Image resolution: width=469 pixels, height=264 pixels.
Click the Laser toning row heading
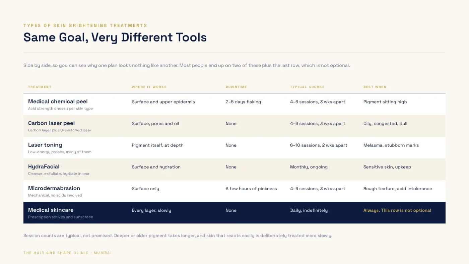point(45,145)
